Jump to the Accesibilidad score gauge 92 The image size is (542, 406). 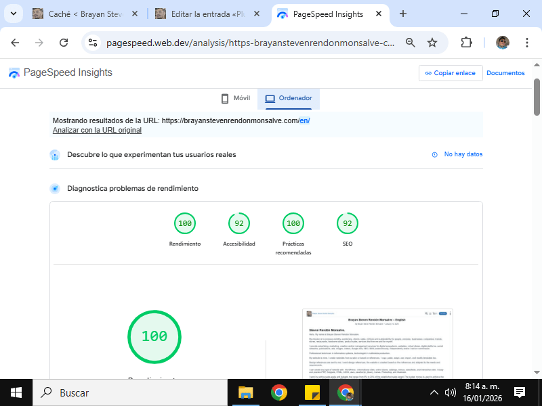239,223
